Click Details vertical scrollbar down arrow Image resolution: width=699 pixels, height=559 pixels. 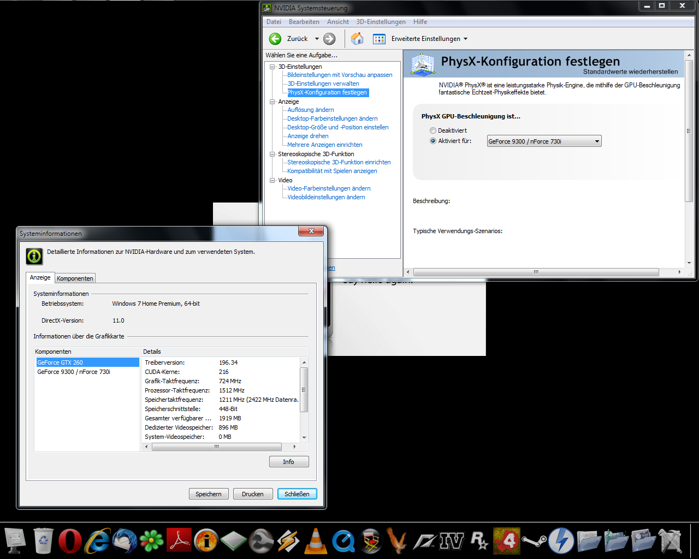coord(304,438)
